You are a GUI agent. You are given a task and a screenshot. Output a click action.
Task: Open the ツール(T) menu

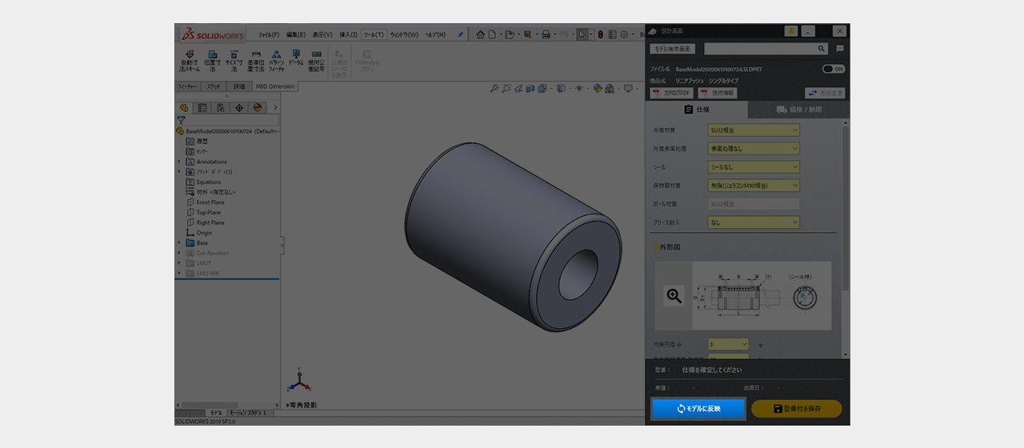pyautogui.click(x=374, y=34)
